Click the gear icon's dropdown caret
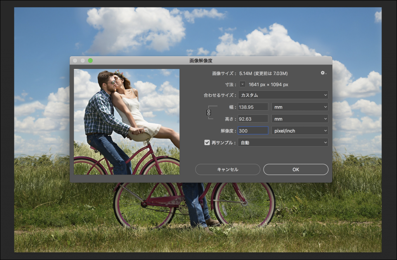Image resolution: width=397 pixels, height=260 pixels. tap(326, 74)
